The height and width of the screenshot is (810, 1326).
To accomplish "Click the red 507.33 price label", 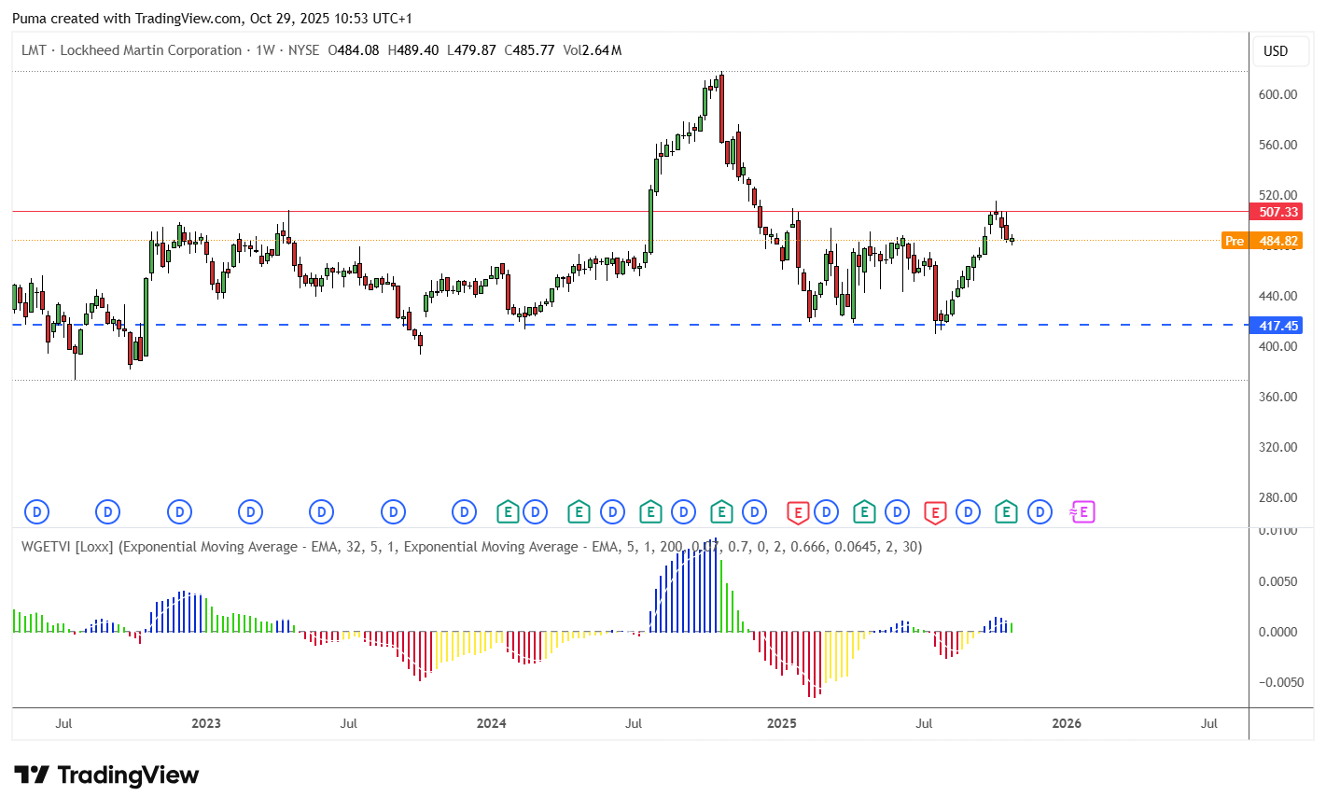I will (x=1277, y=212).
